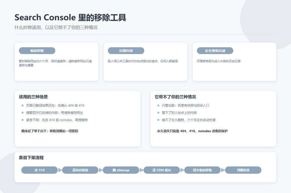291x193 pixels.
Task: Click text 页面被举报为成人内容的历史记录
Action: coord(219,61)
